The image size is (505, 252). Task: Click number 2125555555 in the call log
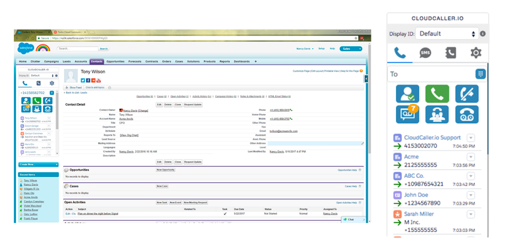[x=421, y=165]
